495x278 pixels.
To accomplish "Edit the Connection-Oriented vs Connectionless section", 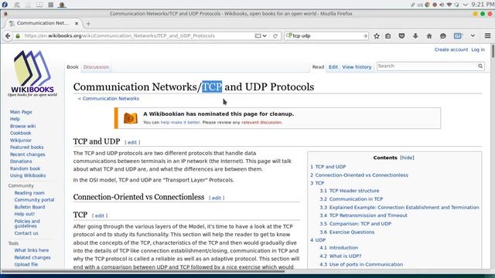I will 217,198.
